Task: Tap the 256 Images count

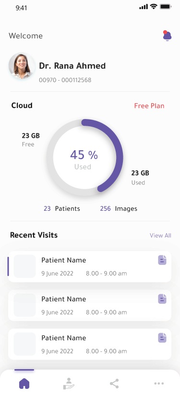Action: pyautogui.click(x=119, y=209)
